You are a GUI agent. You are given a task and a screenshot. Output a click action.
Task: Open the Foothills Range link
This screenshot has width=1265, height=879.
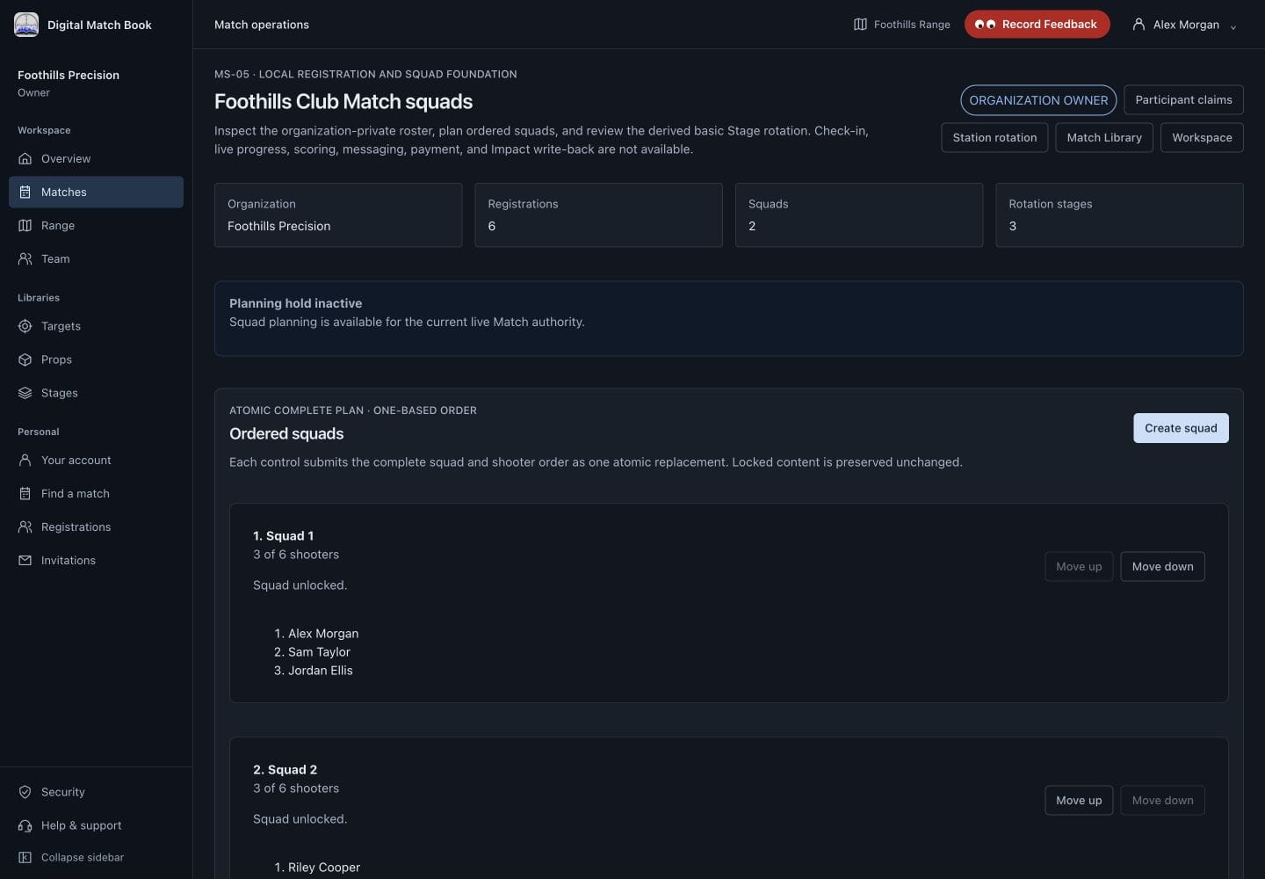tap(902, 25)
